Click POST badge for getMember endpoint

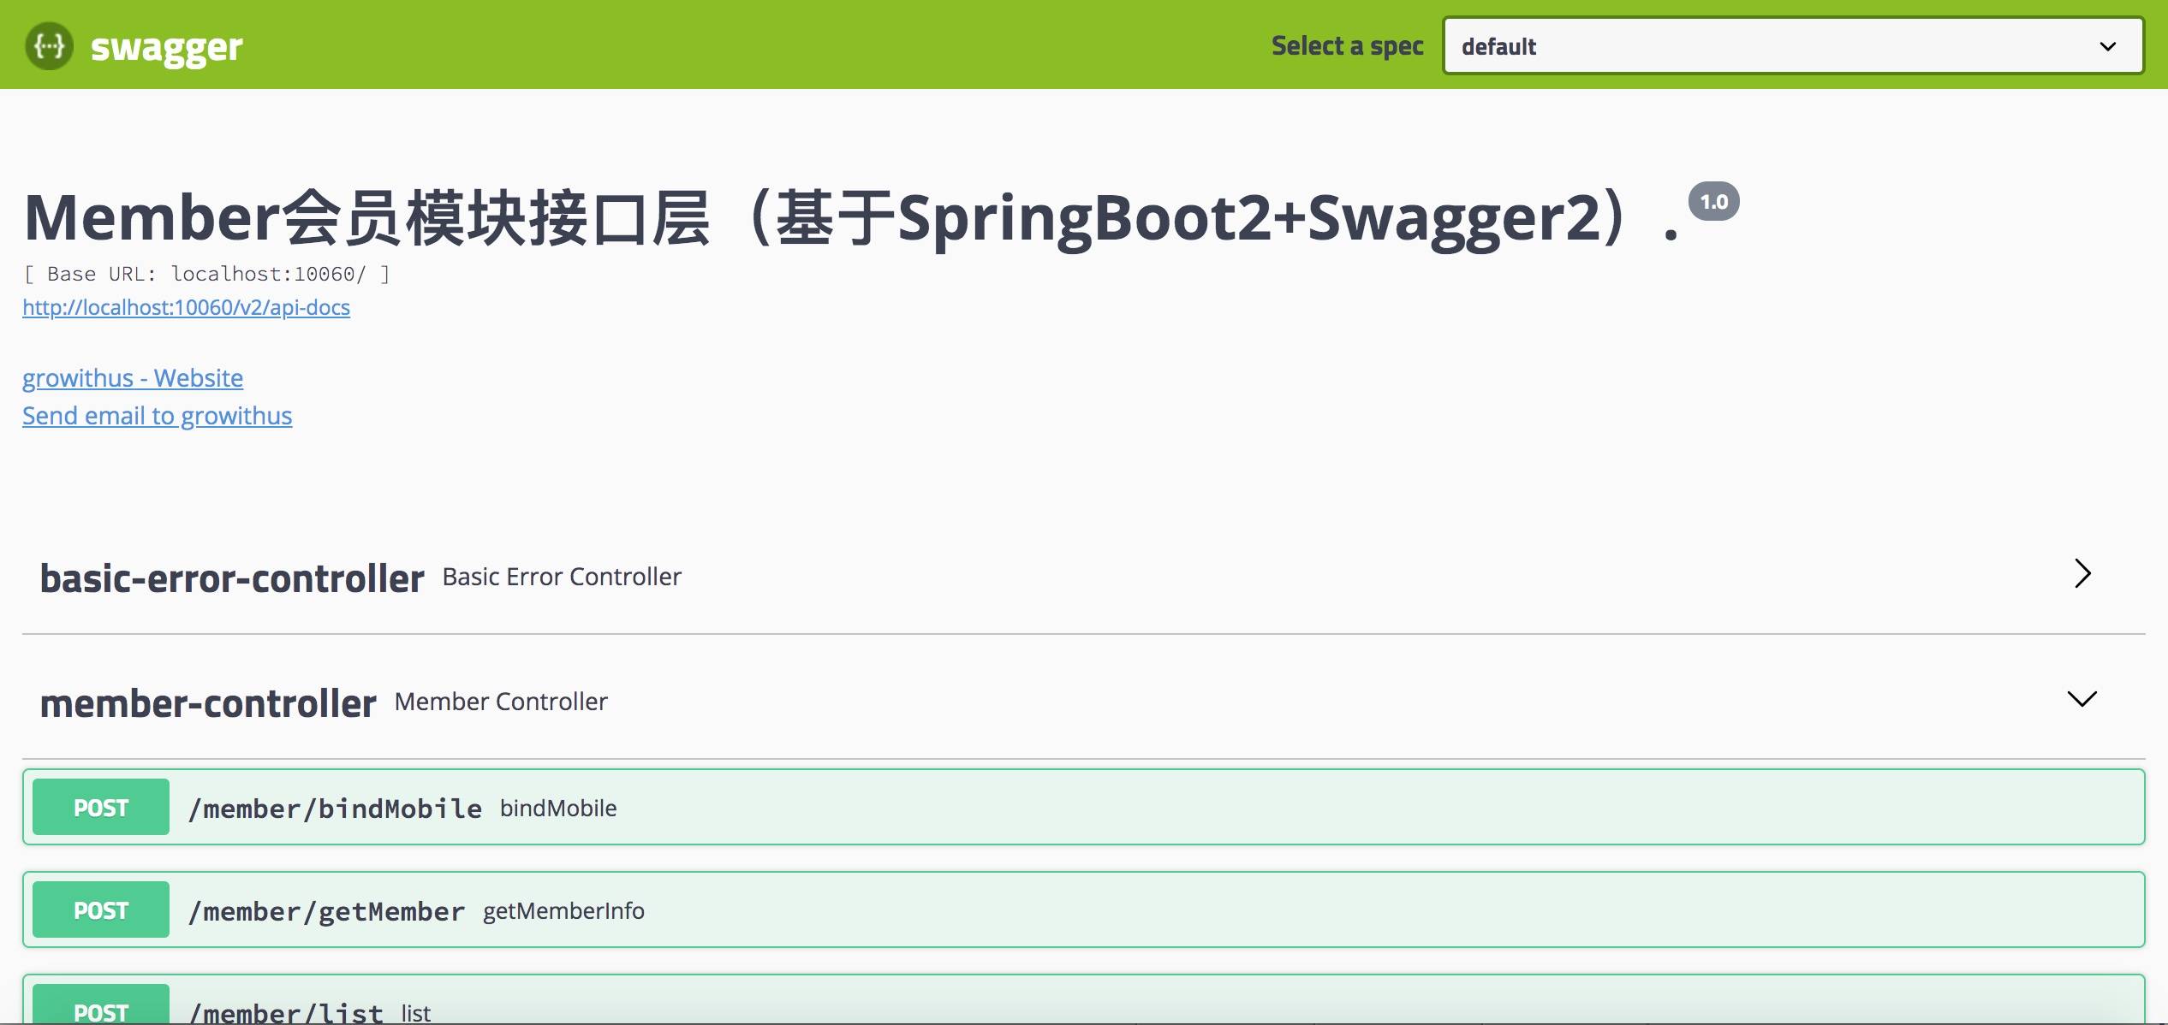(101, 910)
